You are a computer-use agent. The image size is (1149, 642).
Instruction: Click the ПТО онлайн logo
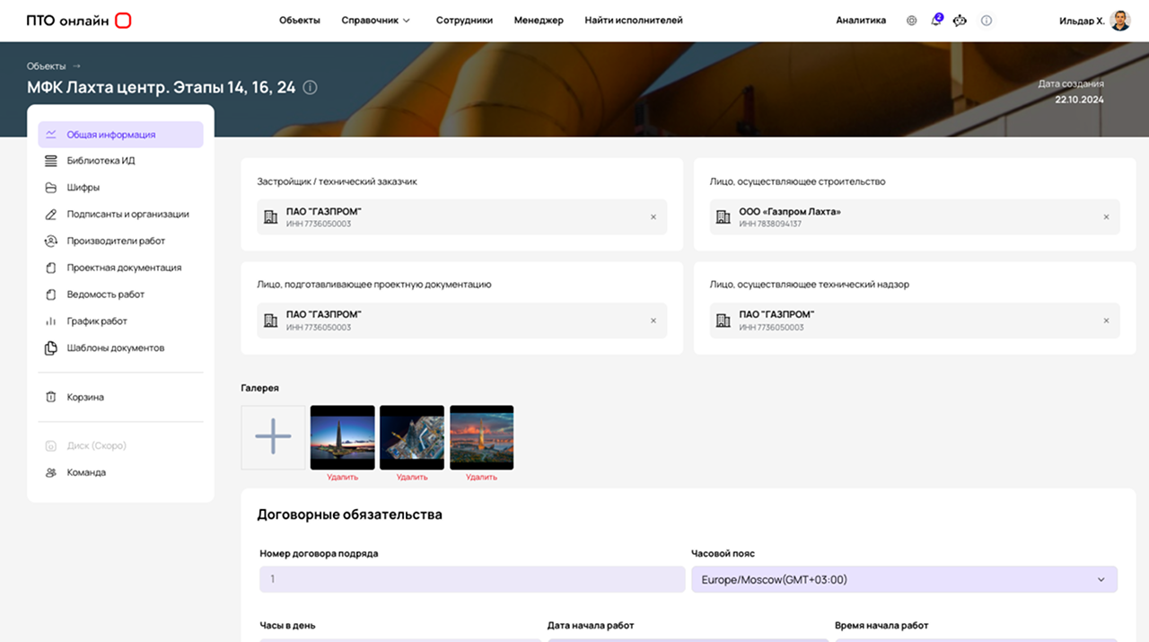tap(79, 21)
